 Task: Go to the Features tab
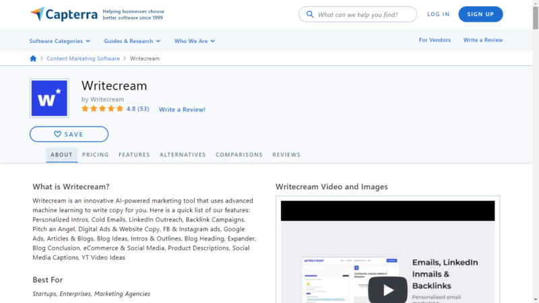[x=134, y=155]
